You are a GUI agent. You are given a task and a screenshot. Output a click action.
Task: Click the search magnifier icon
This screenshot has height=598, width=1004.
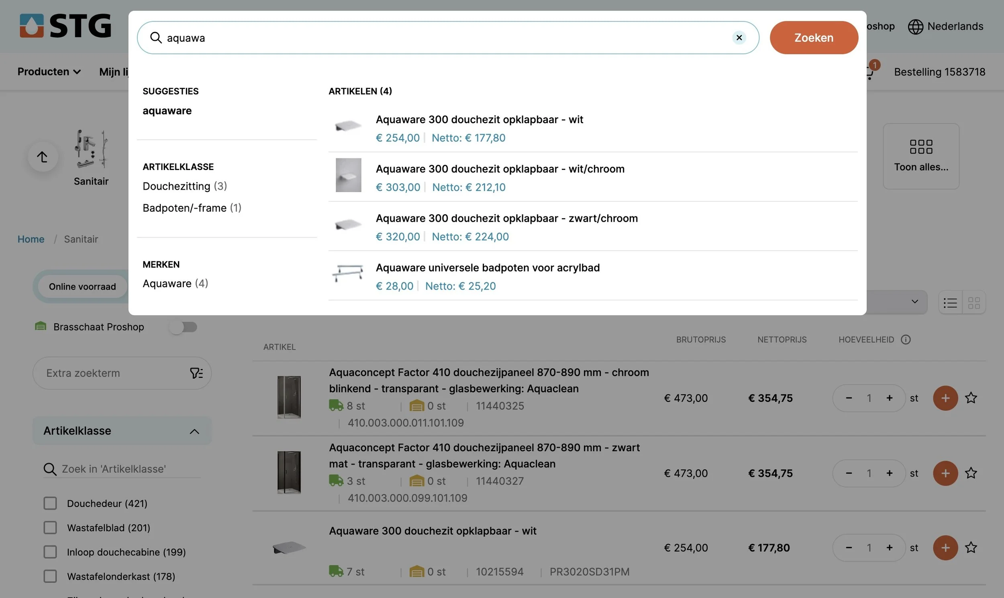coord(156,37)
